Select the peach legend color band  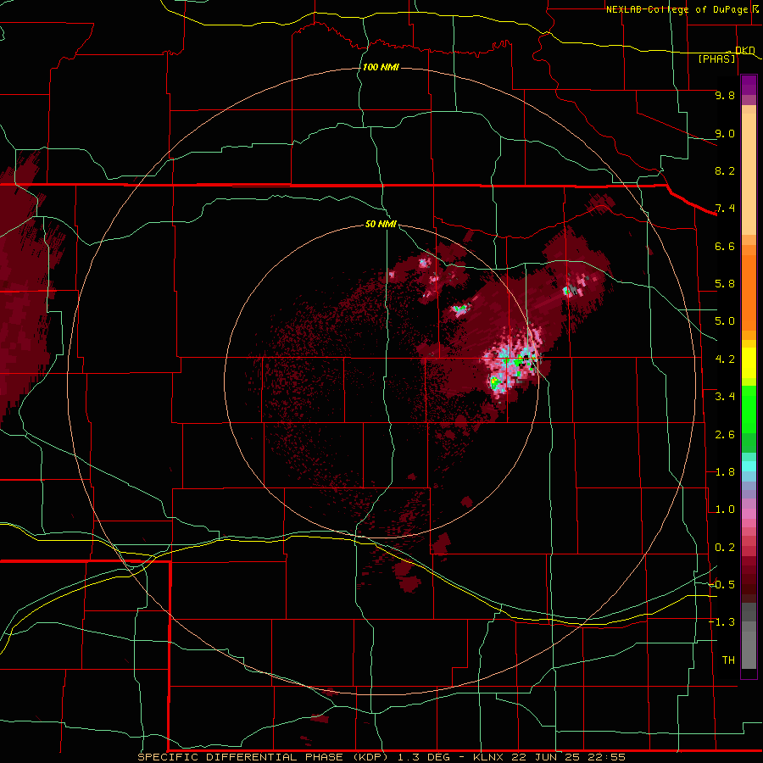749,174
